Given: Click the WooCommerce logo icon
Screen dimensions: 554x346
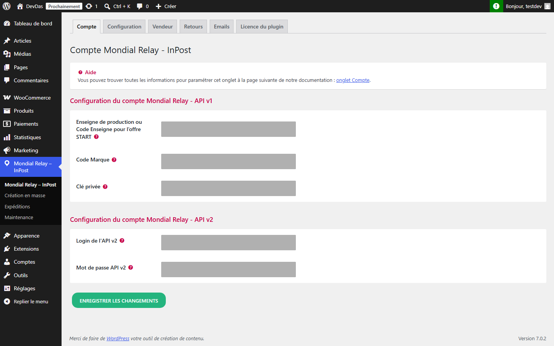Looking at the screenshot, I should [x=7, y=98].
